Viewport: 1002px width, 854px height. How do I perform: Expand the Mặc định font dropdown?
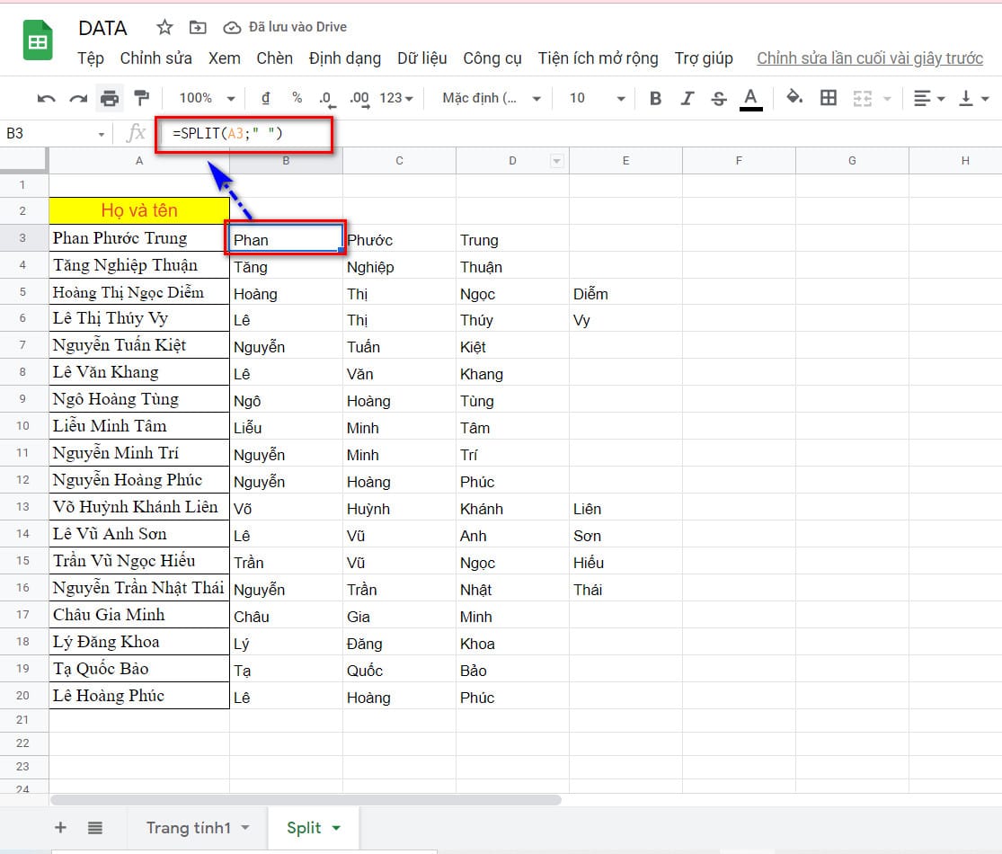click(492, 98)
